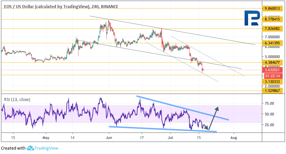Click the 75.00 RSI scale value
This screenshot has width=286, height=154.
pyautogui.click(x=270, y=103)
